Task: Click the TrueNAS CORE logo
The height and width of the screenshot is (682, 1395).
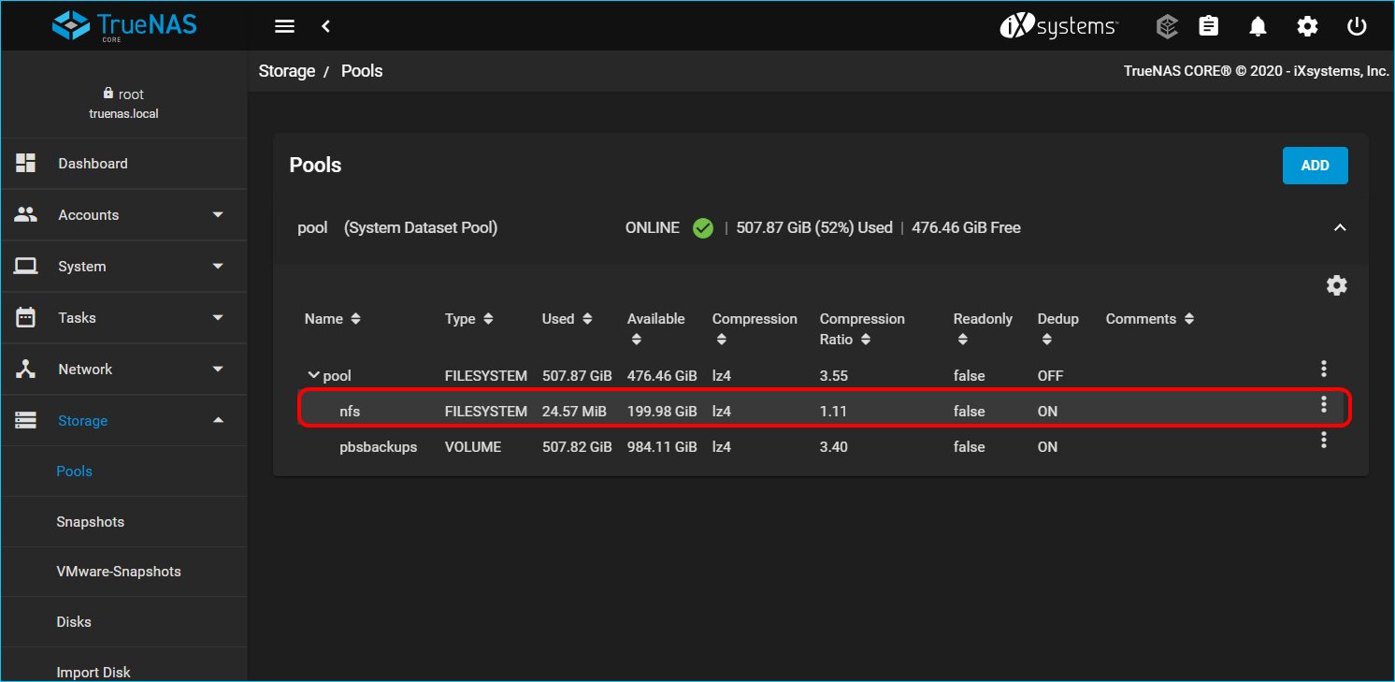Action: pos(124,25)
